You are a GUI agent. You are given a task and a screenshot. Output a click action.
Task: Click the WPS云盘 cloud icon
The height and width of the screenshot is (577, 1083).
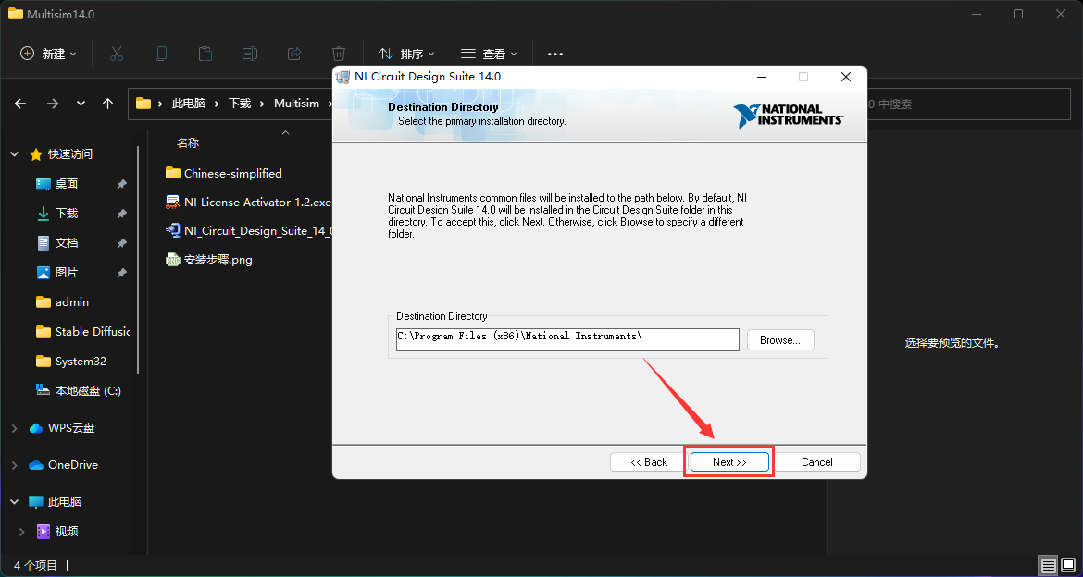pyautogui.click(x=36, y=428)
